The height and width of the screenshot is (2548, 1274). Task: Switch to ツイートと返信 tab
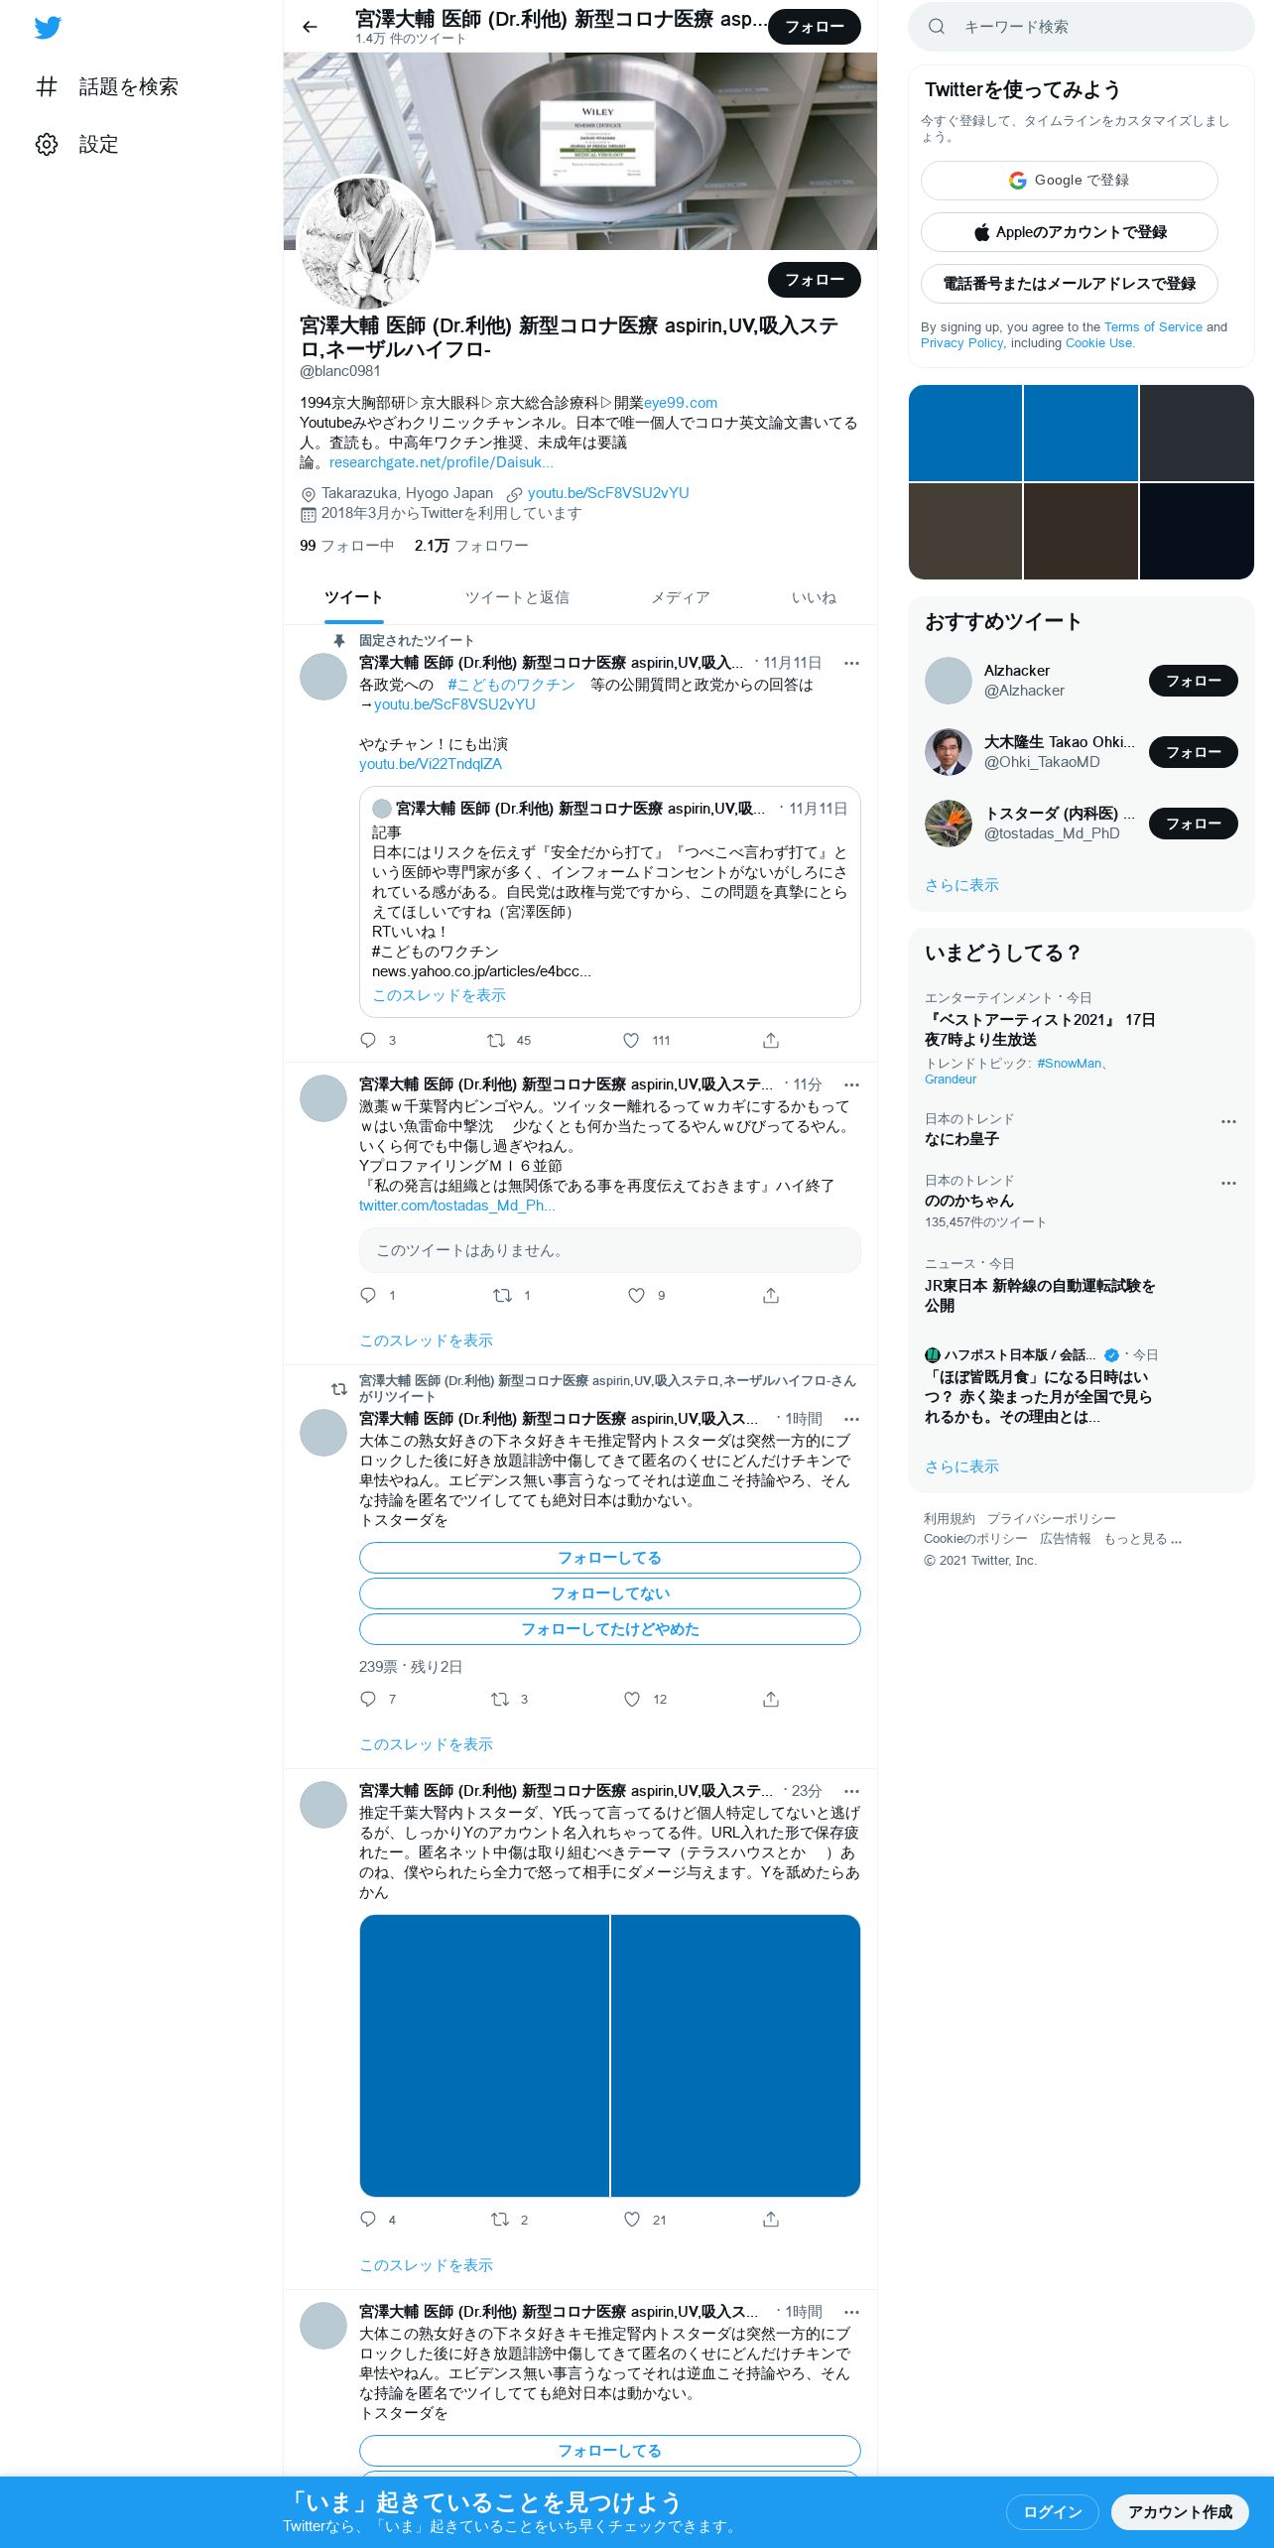[x=517, y=597]
